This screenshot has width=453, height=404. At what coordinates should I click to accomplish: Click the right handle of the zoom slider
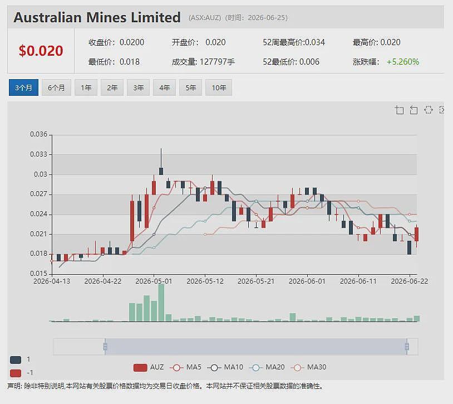pyautogui.click(x=407, y=347)
